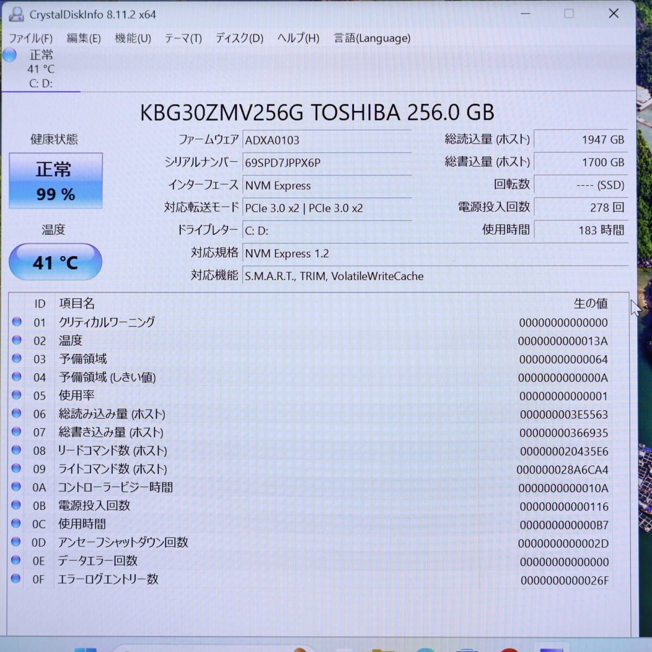Select the アンセーフシャットダウン回数 attribute name
Screen dimensions: 652x652
(x=123, y=542)
